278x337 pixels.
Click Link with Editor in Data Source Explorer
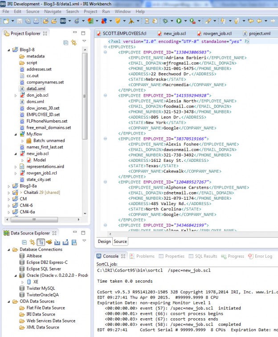[33, 242]
